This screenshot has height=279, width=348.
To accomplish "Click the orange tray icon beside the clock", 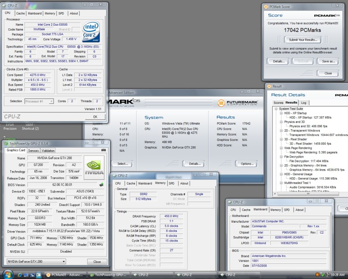I will [318, 275].
